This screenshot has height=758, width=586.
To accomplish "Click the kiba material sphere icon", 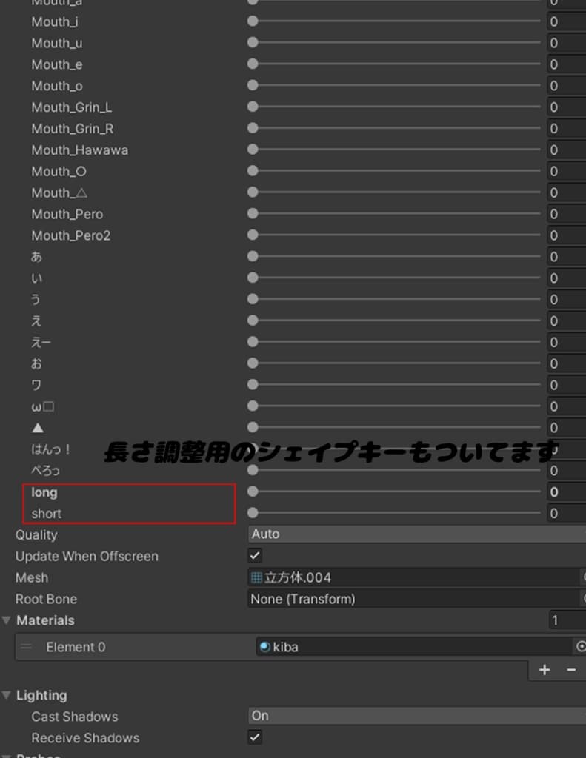I will 264,647.
